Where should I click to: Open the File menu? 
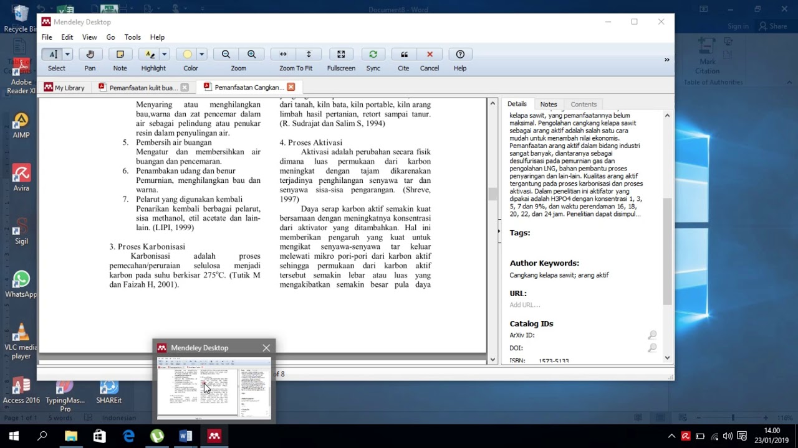[47, 37]
